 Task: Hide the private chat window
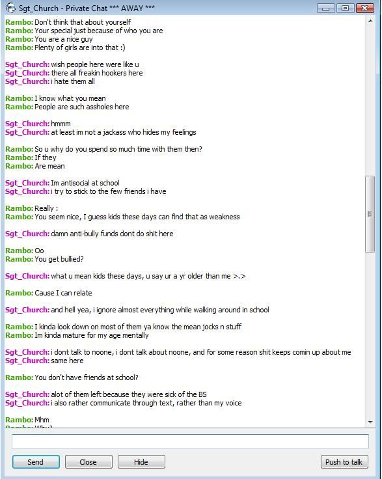pos(141,461)
